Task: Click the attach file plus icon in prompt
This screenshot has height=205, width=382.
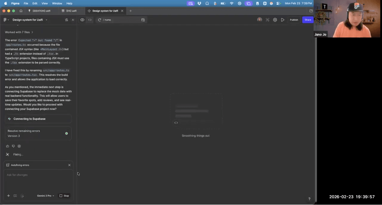Action: click(8, 196)
